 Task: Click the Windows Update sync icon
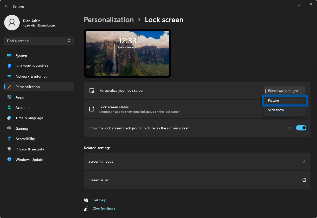click(9, 160)
